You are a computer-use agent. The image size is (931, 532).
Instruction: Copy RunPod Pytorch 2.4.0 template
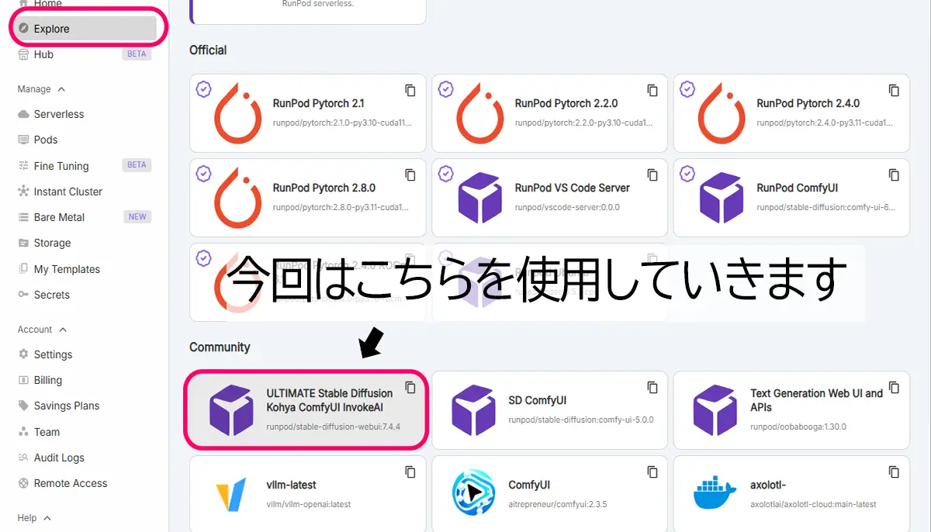point(894,90)
